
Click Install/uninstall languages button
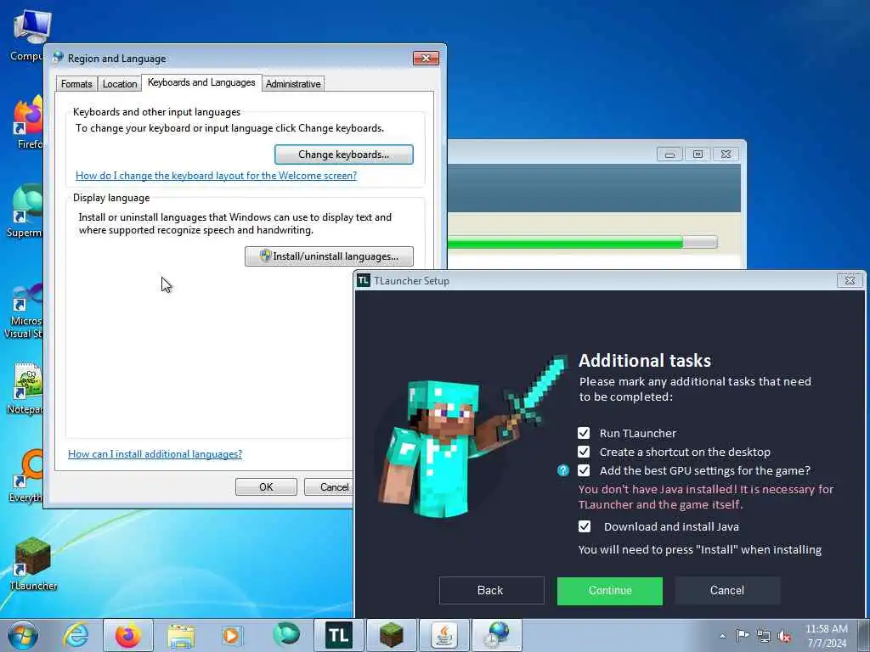[329, 256]
